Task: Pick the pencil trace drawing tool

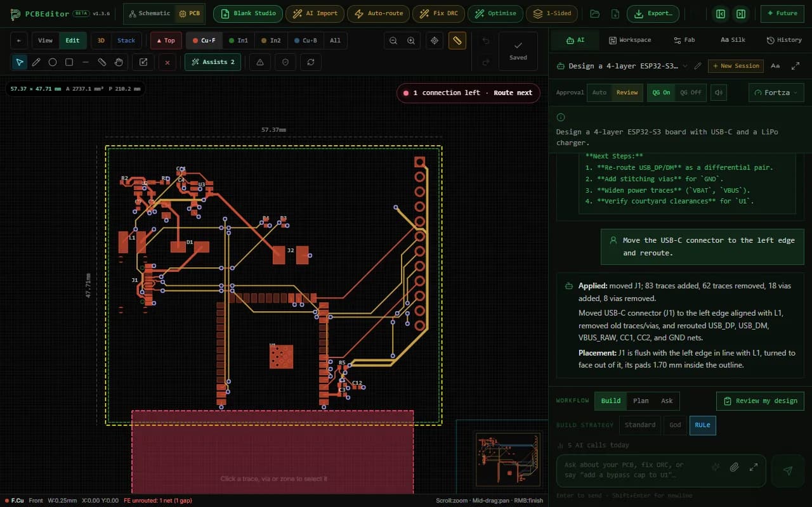Action: (36, 62)
